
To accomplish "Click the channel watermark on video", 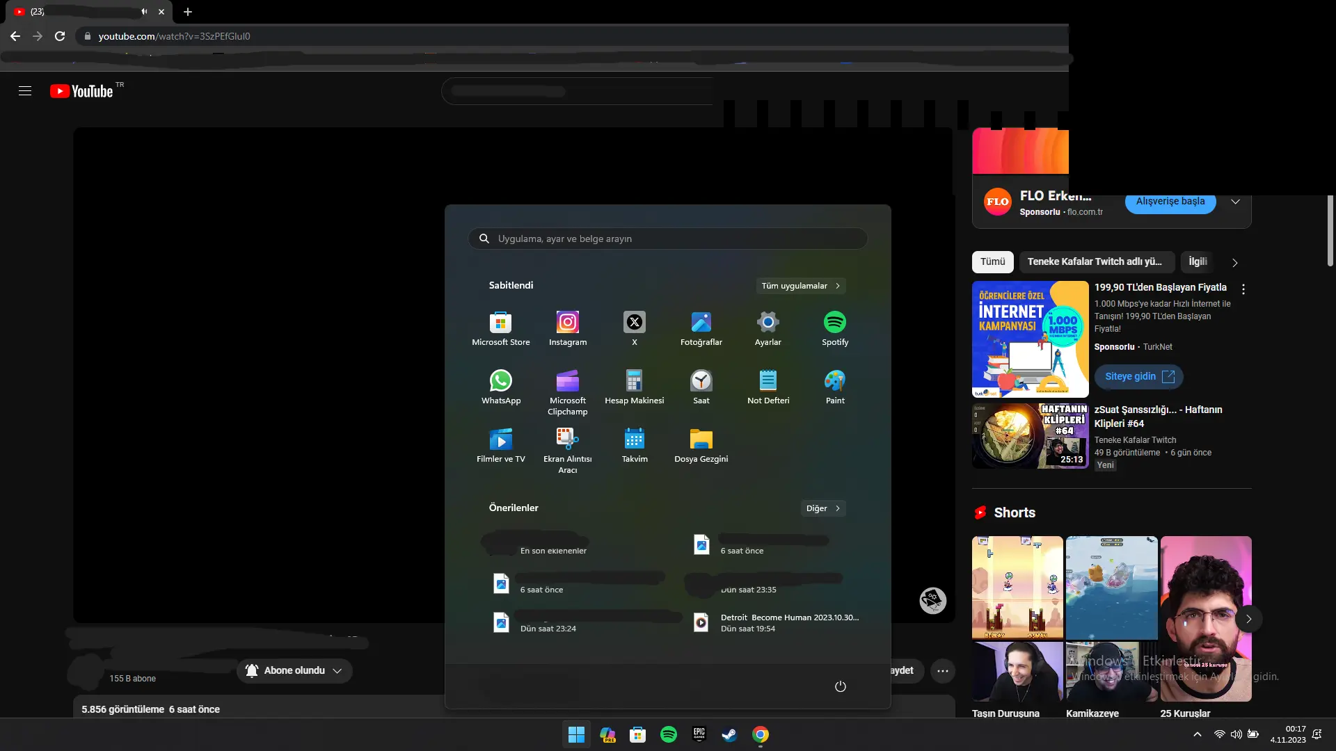I will (x=932, y=600).
